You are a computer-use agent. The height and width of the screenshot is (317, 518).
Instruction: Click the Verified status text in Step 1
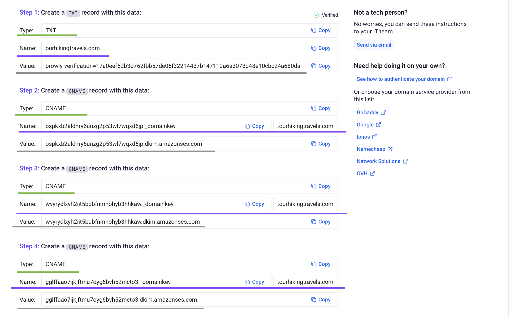(330, 15)
